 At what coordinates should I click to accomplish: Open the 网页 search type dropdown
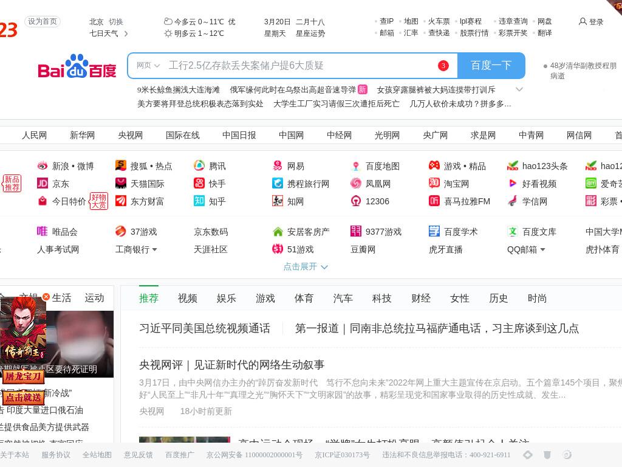point(148,66)
